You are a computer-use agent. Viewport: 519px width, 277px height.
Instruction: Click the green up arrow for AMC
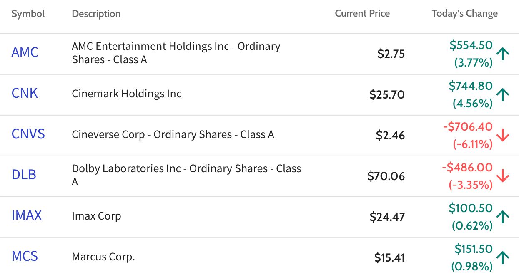point(503,54)
